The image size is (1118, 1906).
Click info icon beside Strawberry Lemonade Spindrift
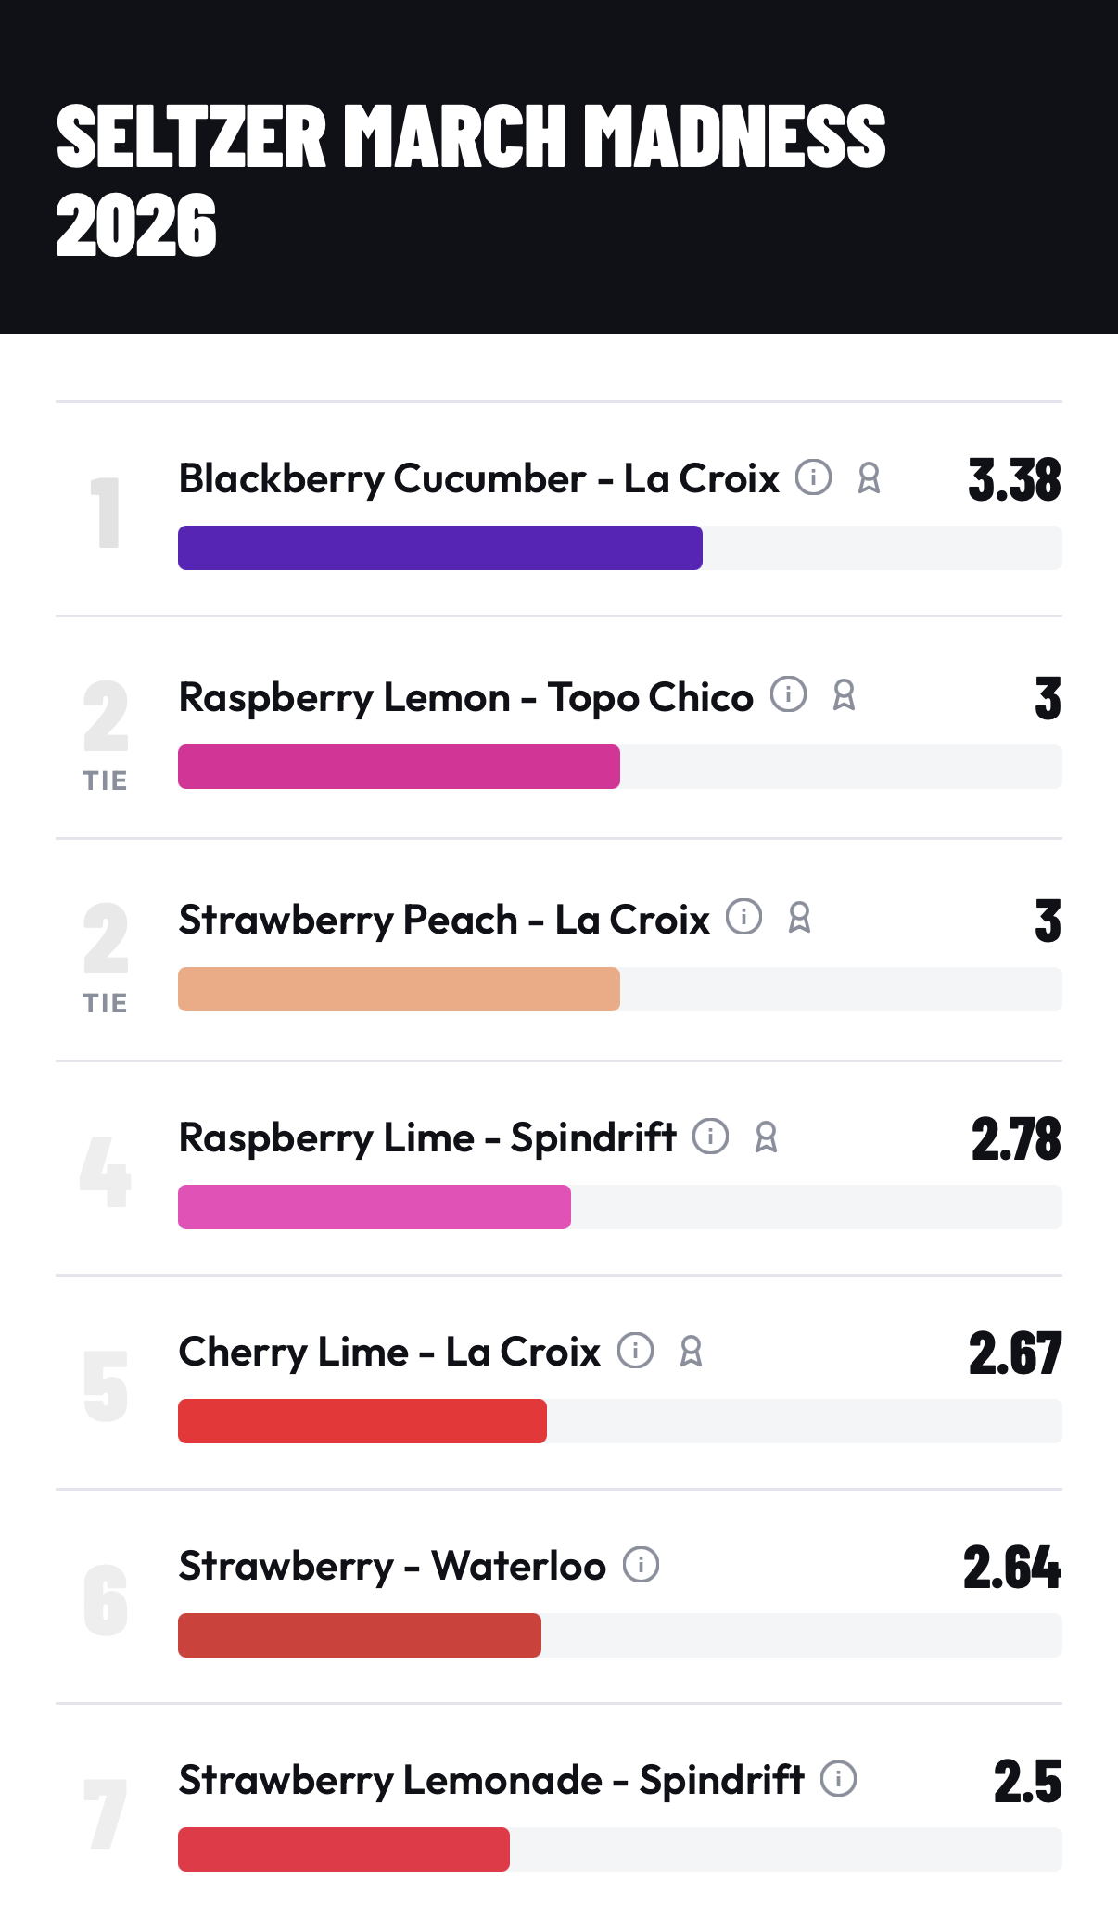(838, 1779)
